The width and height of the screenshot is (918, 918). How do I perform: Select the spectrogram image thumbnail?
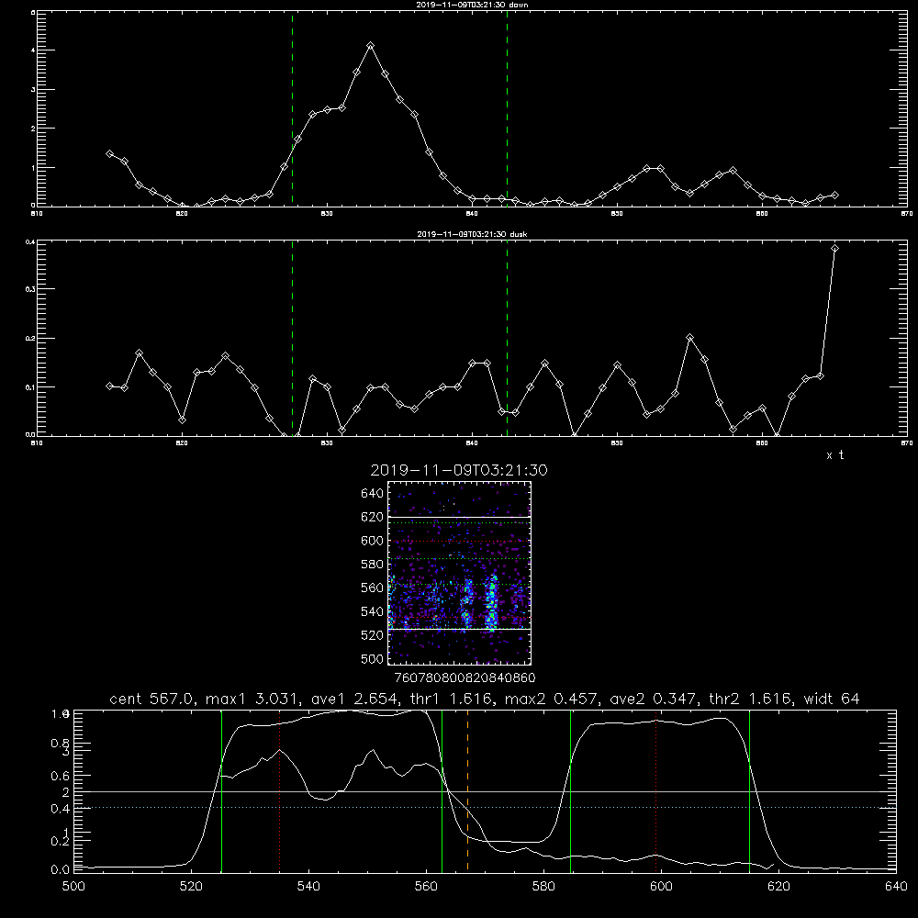pos(459,573)
